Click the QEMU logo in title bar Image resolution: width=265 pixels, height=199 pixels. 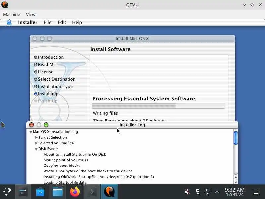pos(5,5)
